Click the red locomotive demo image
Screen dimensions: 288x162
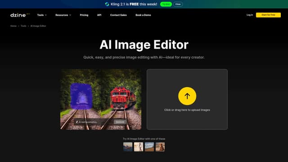(x=121, y=99)
